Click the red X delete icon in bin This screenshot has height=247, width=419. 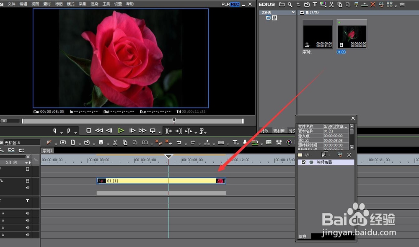pos(373,5)
